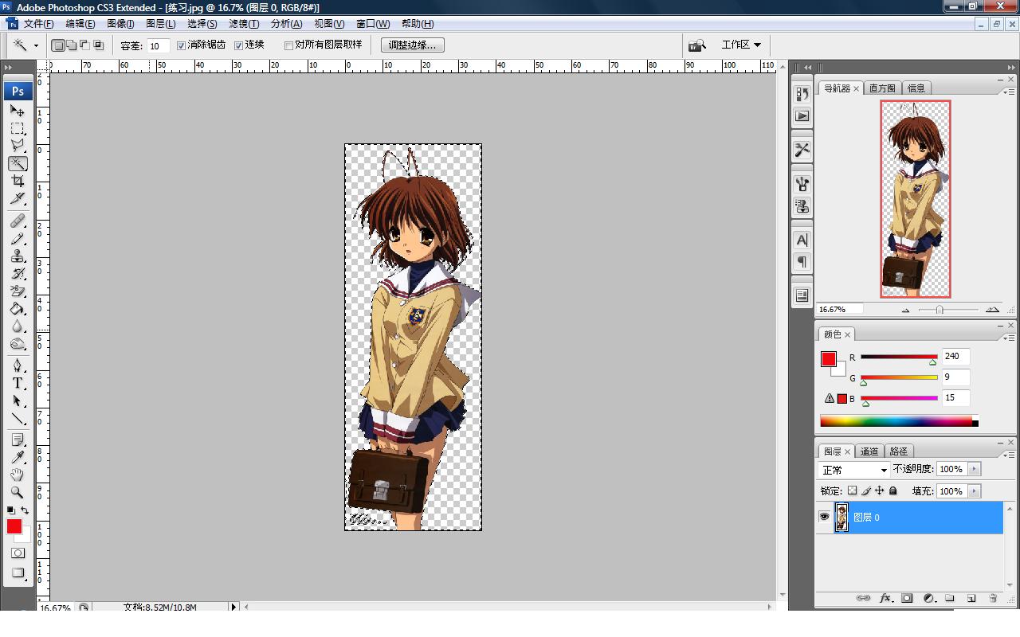
Task: Select the Clone Stamp tool
Action: 18,256
